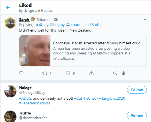Follow Truffle
This screenshot has width=151, height=122.
tap(137, 116)
